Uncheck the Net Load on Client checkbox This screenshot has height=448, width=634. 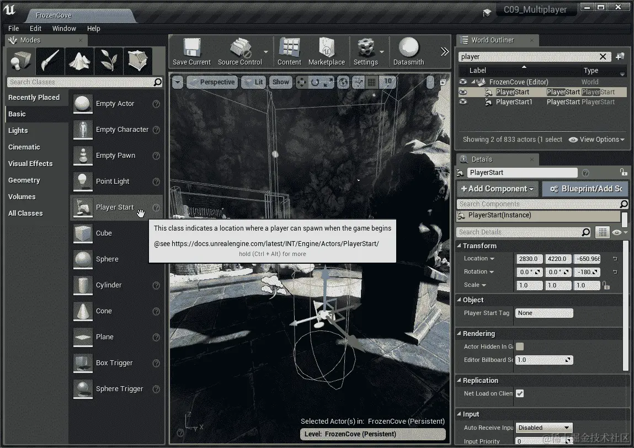520,393
